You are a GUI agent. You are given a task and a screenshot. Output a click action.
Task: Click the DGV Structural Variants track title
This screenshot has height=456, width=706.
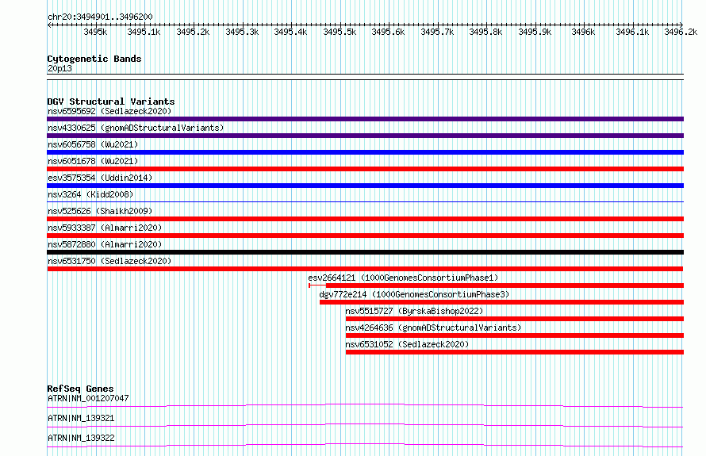[x=111, y=102]
